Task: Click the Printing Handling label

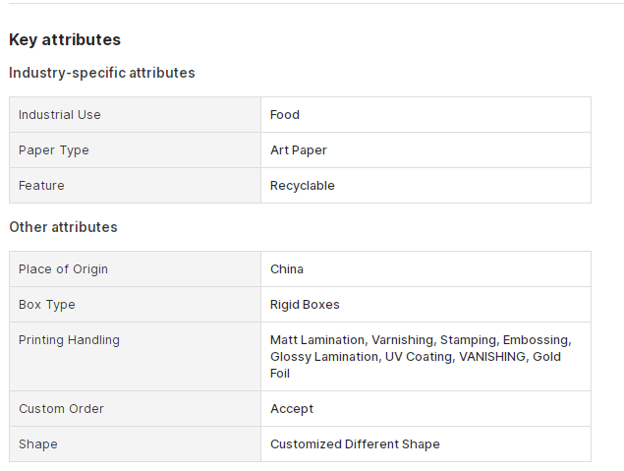Action: click(x=69, y=340)
